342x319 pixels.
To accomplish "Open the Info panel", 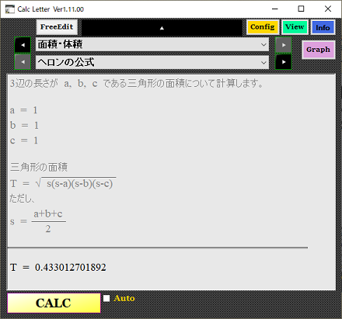I will [x=323, y=27].
